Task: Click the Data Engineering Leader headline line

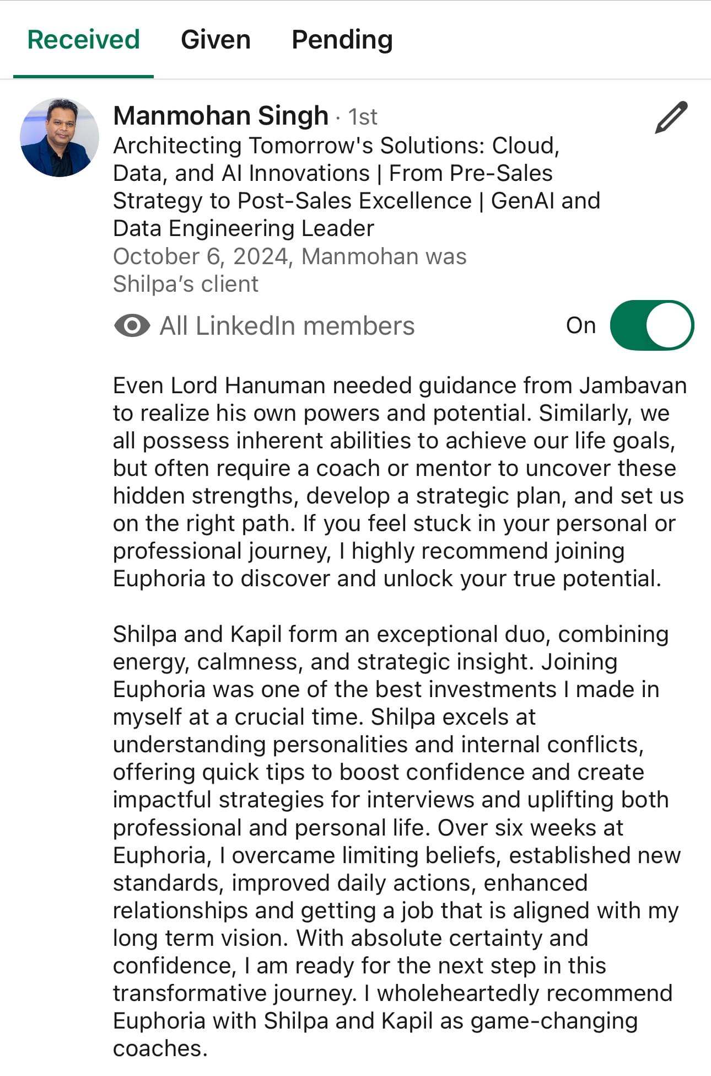Action: (244, 228)
